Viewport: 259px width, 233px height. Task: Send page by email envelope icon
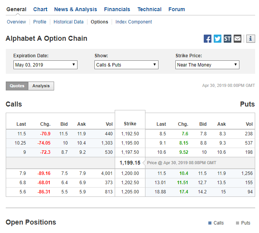(x=238, y=39)
